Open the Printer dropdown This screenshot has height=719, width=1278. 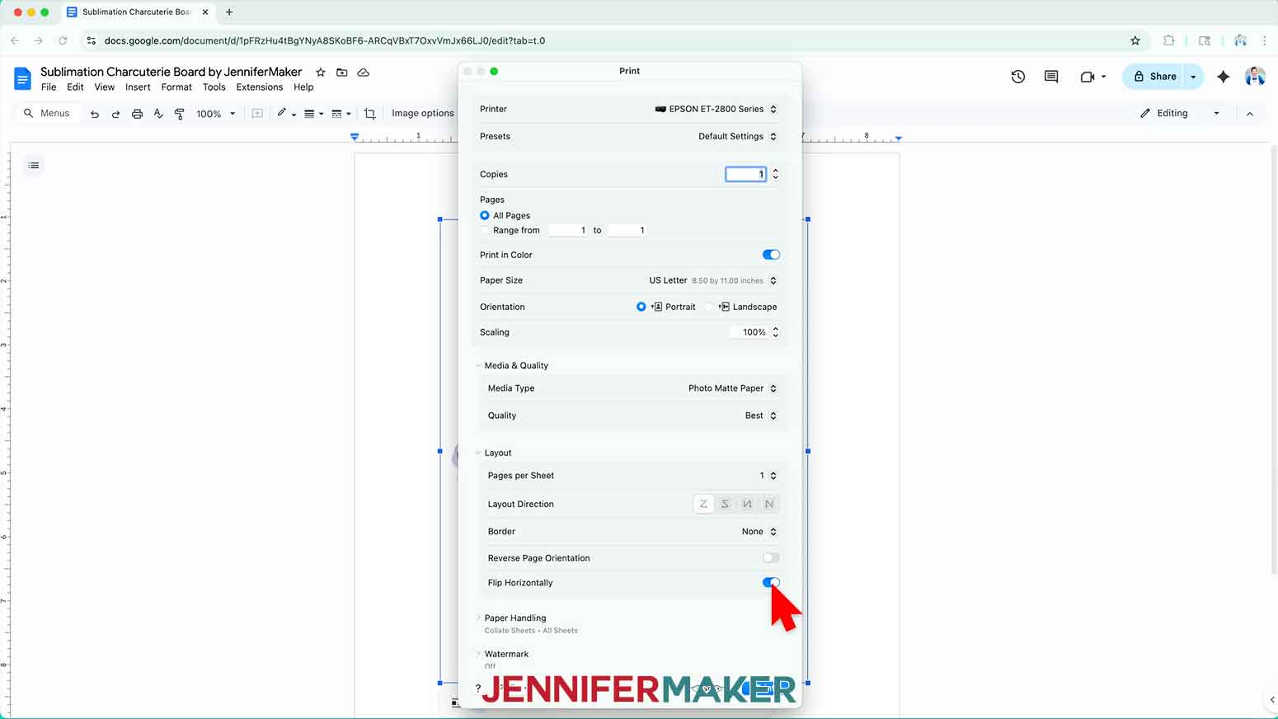click(x=716, y=109)
